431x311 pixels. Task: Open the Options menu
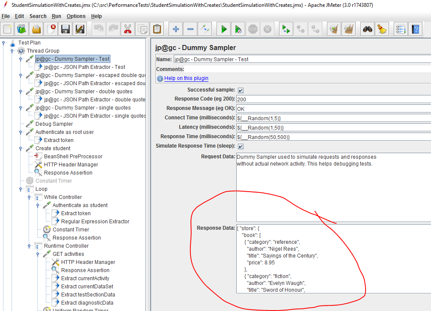pos(76,16)
